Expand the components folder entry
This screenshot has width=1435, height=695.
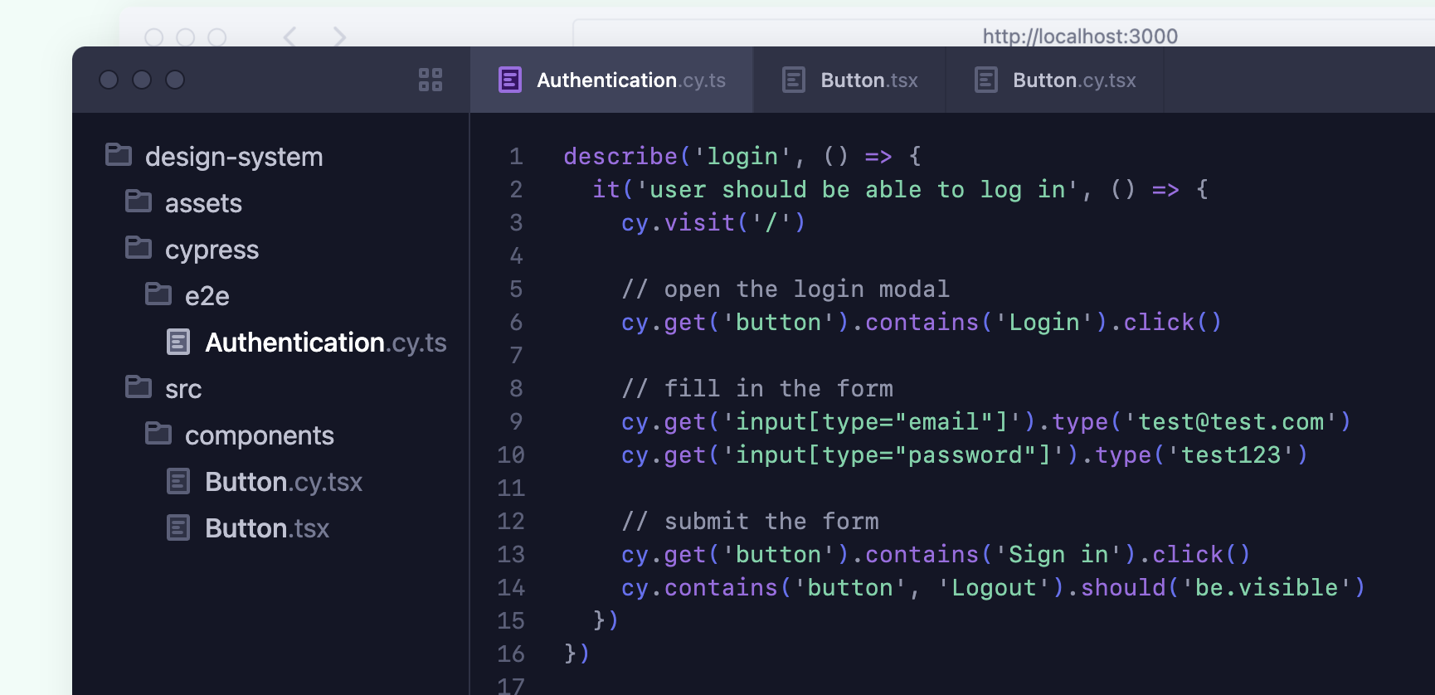[258, 435]
